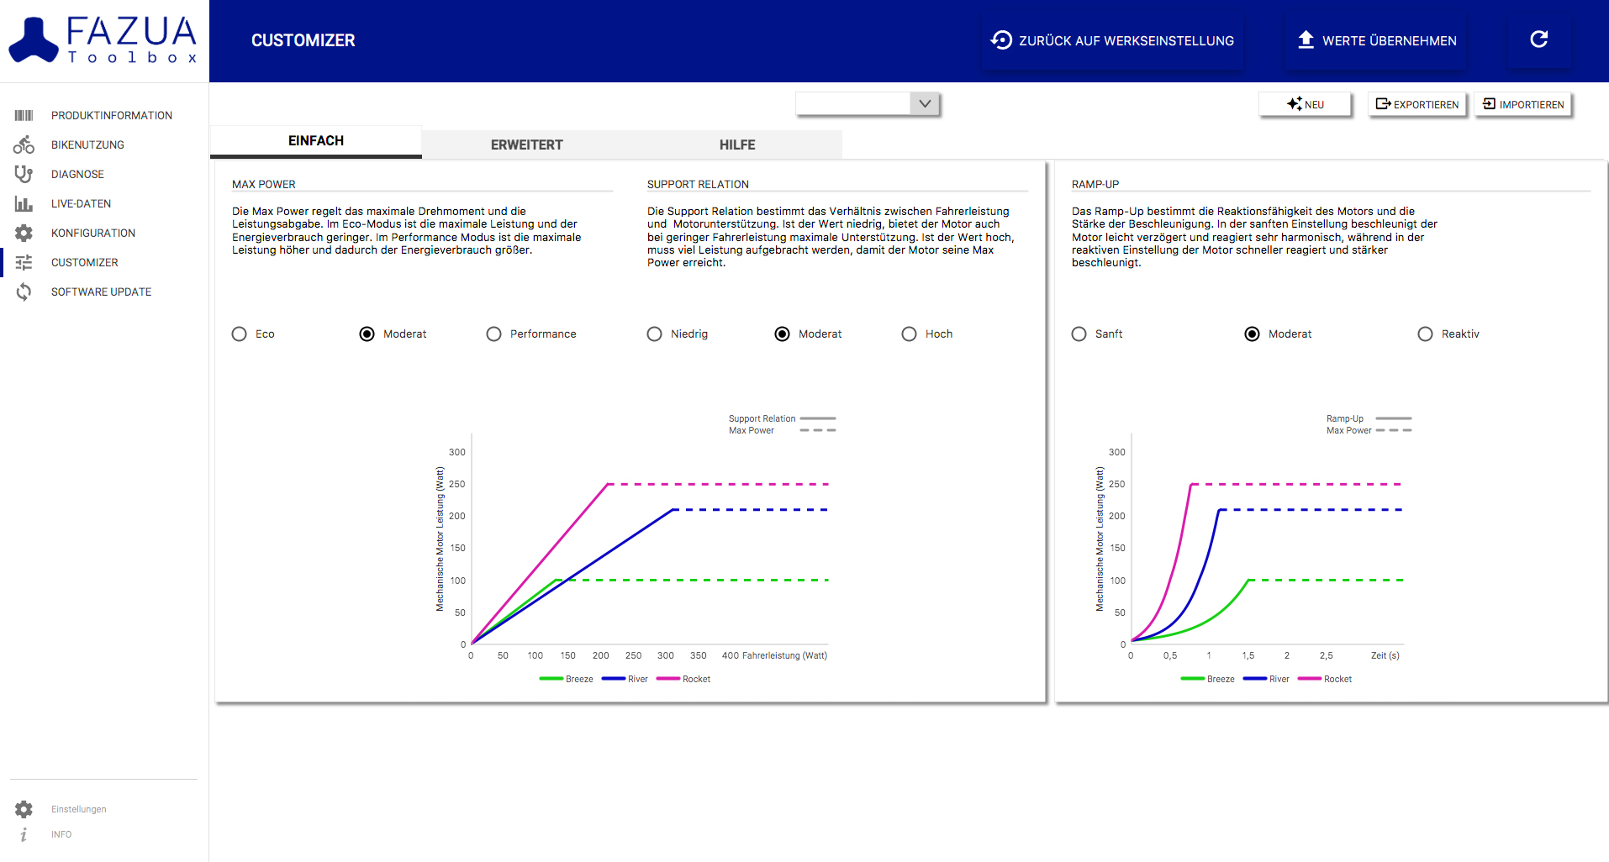Click the CUSTOMIZER page title
Image resolution: width=1609 pixels, height=862 pixels.
click(x=303, y=40)
